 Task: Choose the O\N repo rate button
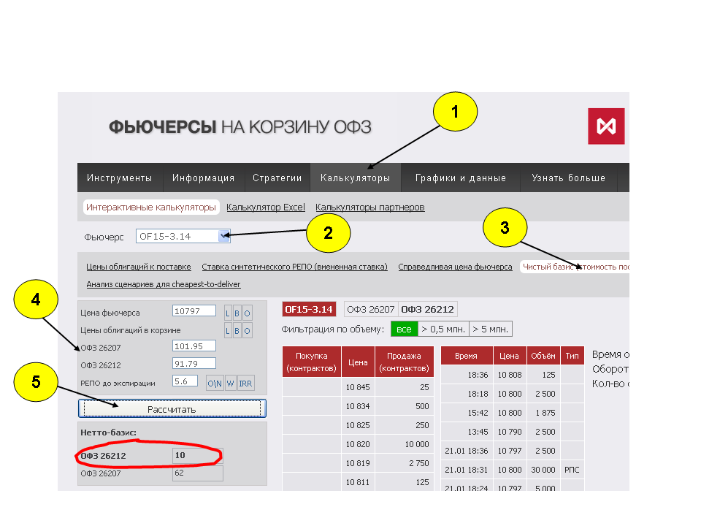pos(215,384)
